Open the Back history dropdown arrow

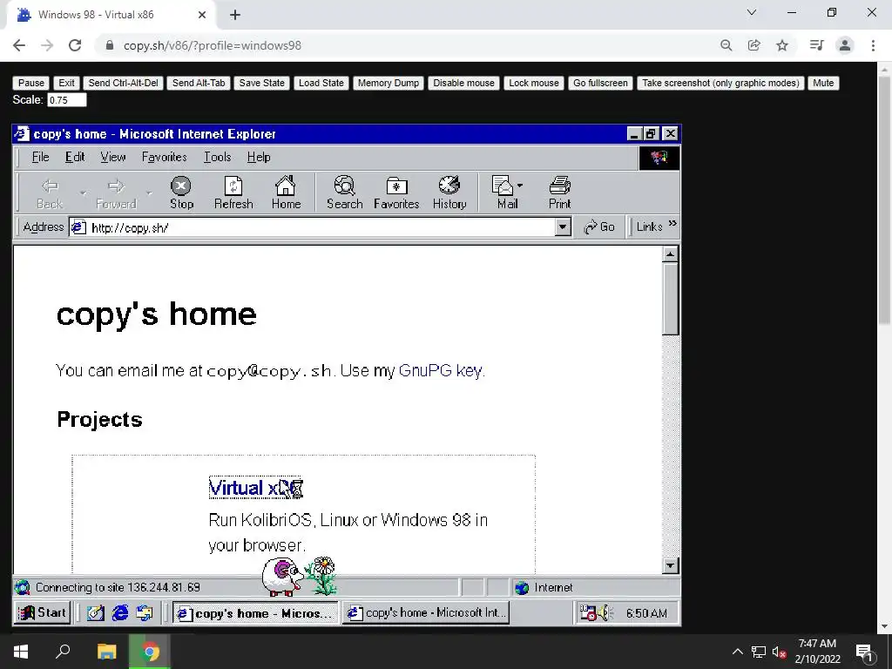coord(83,193)
